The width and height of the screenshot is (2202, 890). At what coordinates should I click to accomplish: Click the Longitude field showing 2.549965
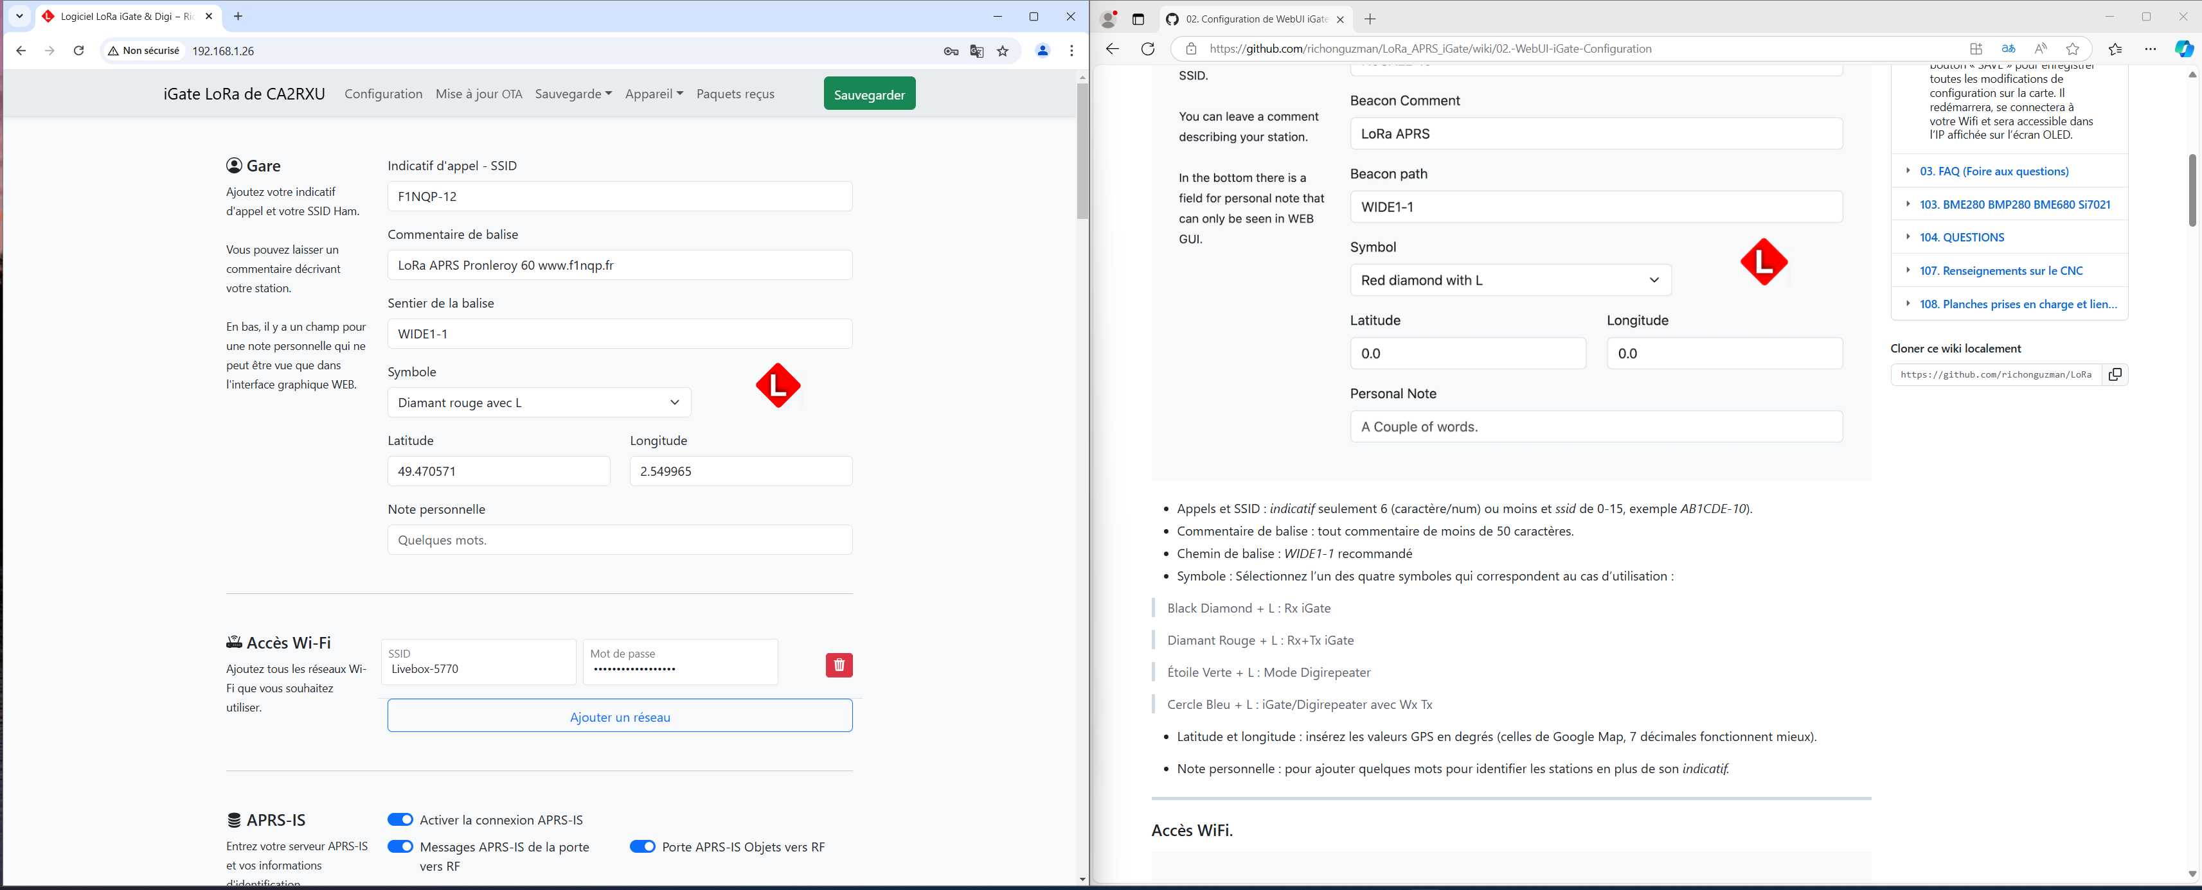point(741,471)
